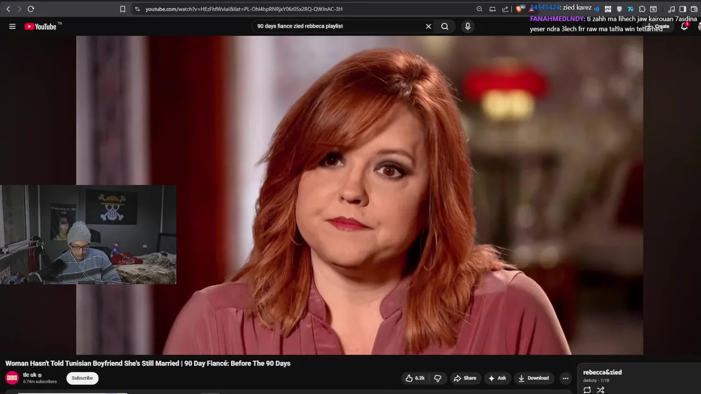The height and width of the screenshot is (394, 701).
Task: Click the youtube.com address bar URL
Action: click(244, 9)
